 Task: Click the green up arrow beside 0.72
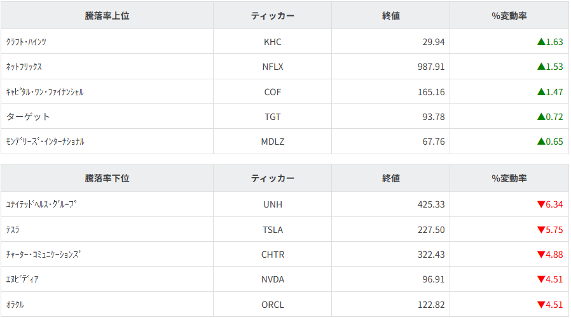pos(541,117)
